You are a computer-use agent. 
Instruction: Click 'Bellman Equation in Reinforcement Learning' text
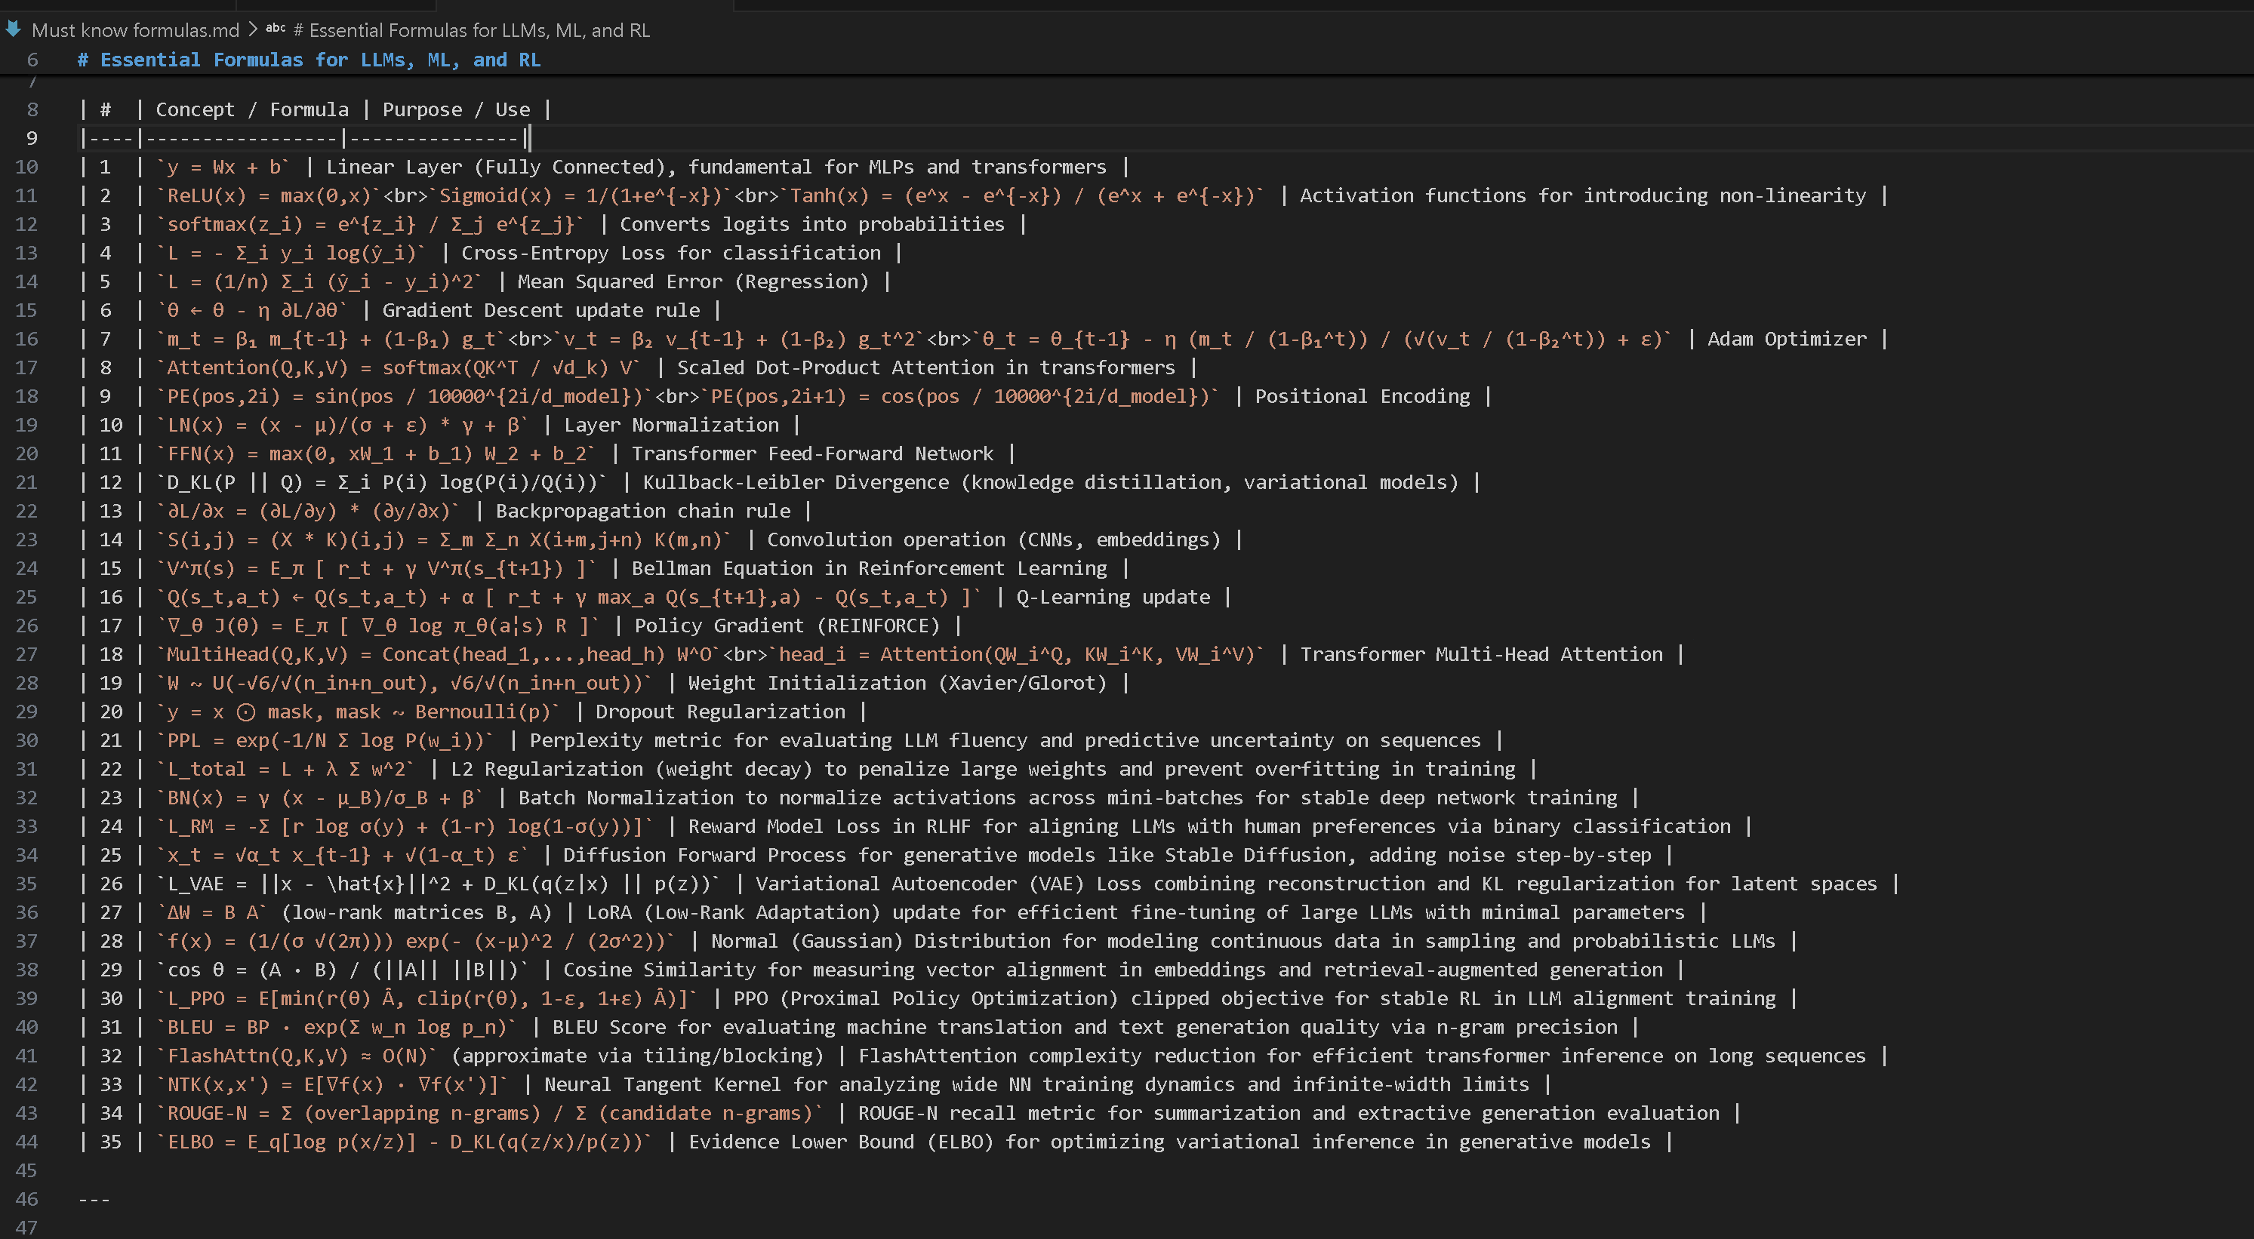[870, 568]
